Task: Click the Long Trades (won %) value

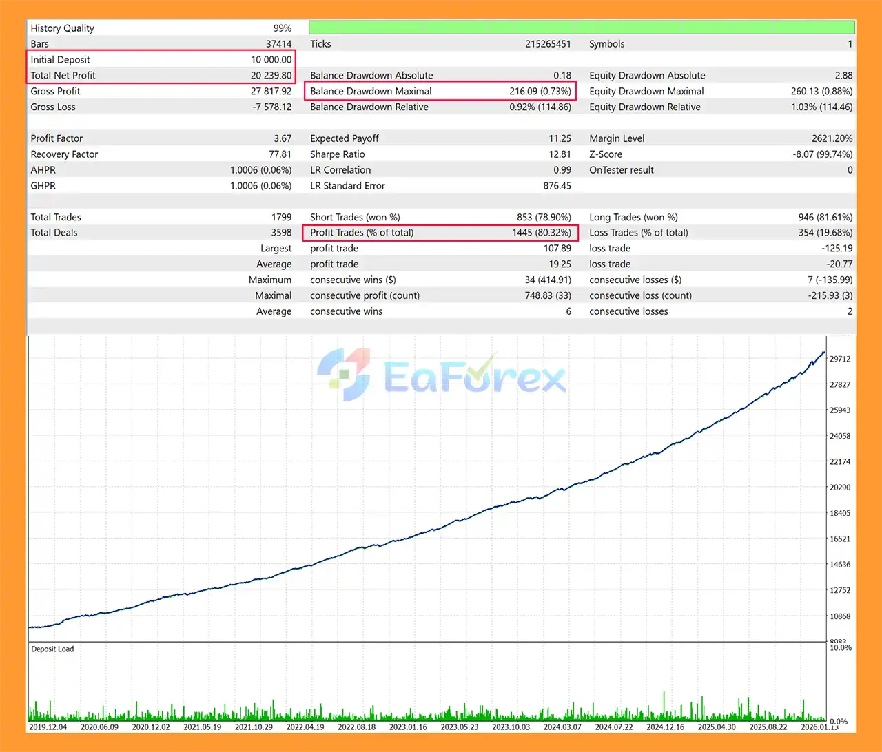Action: tap(825, 217)
